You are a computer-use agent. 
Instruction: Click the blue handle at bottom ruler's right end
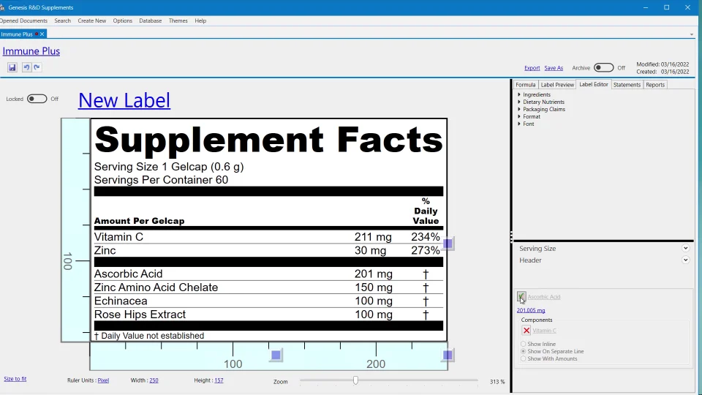pos(448,355)
